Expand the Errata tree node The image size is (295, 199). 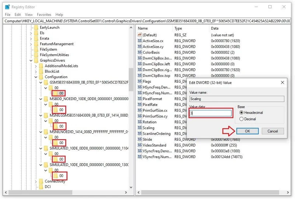[31, 39]
